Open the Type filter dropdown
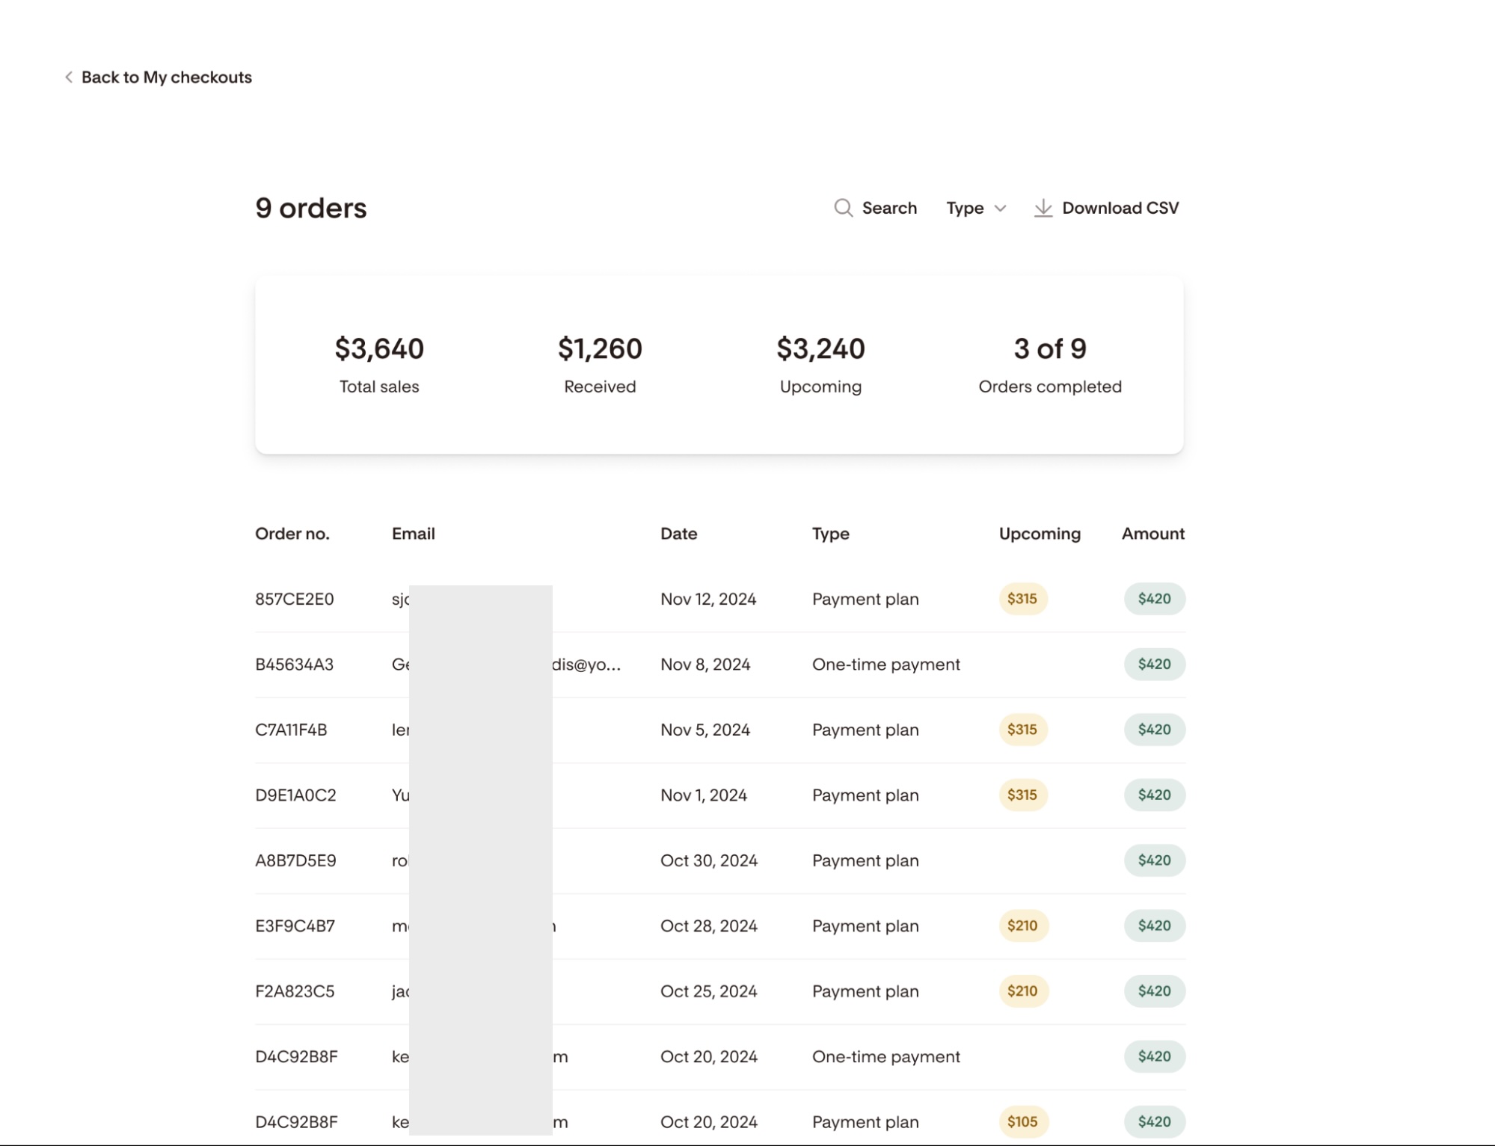This screenshot has height=1146, width=1495. (965, 208)
